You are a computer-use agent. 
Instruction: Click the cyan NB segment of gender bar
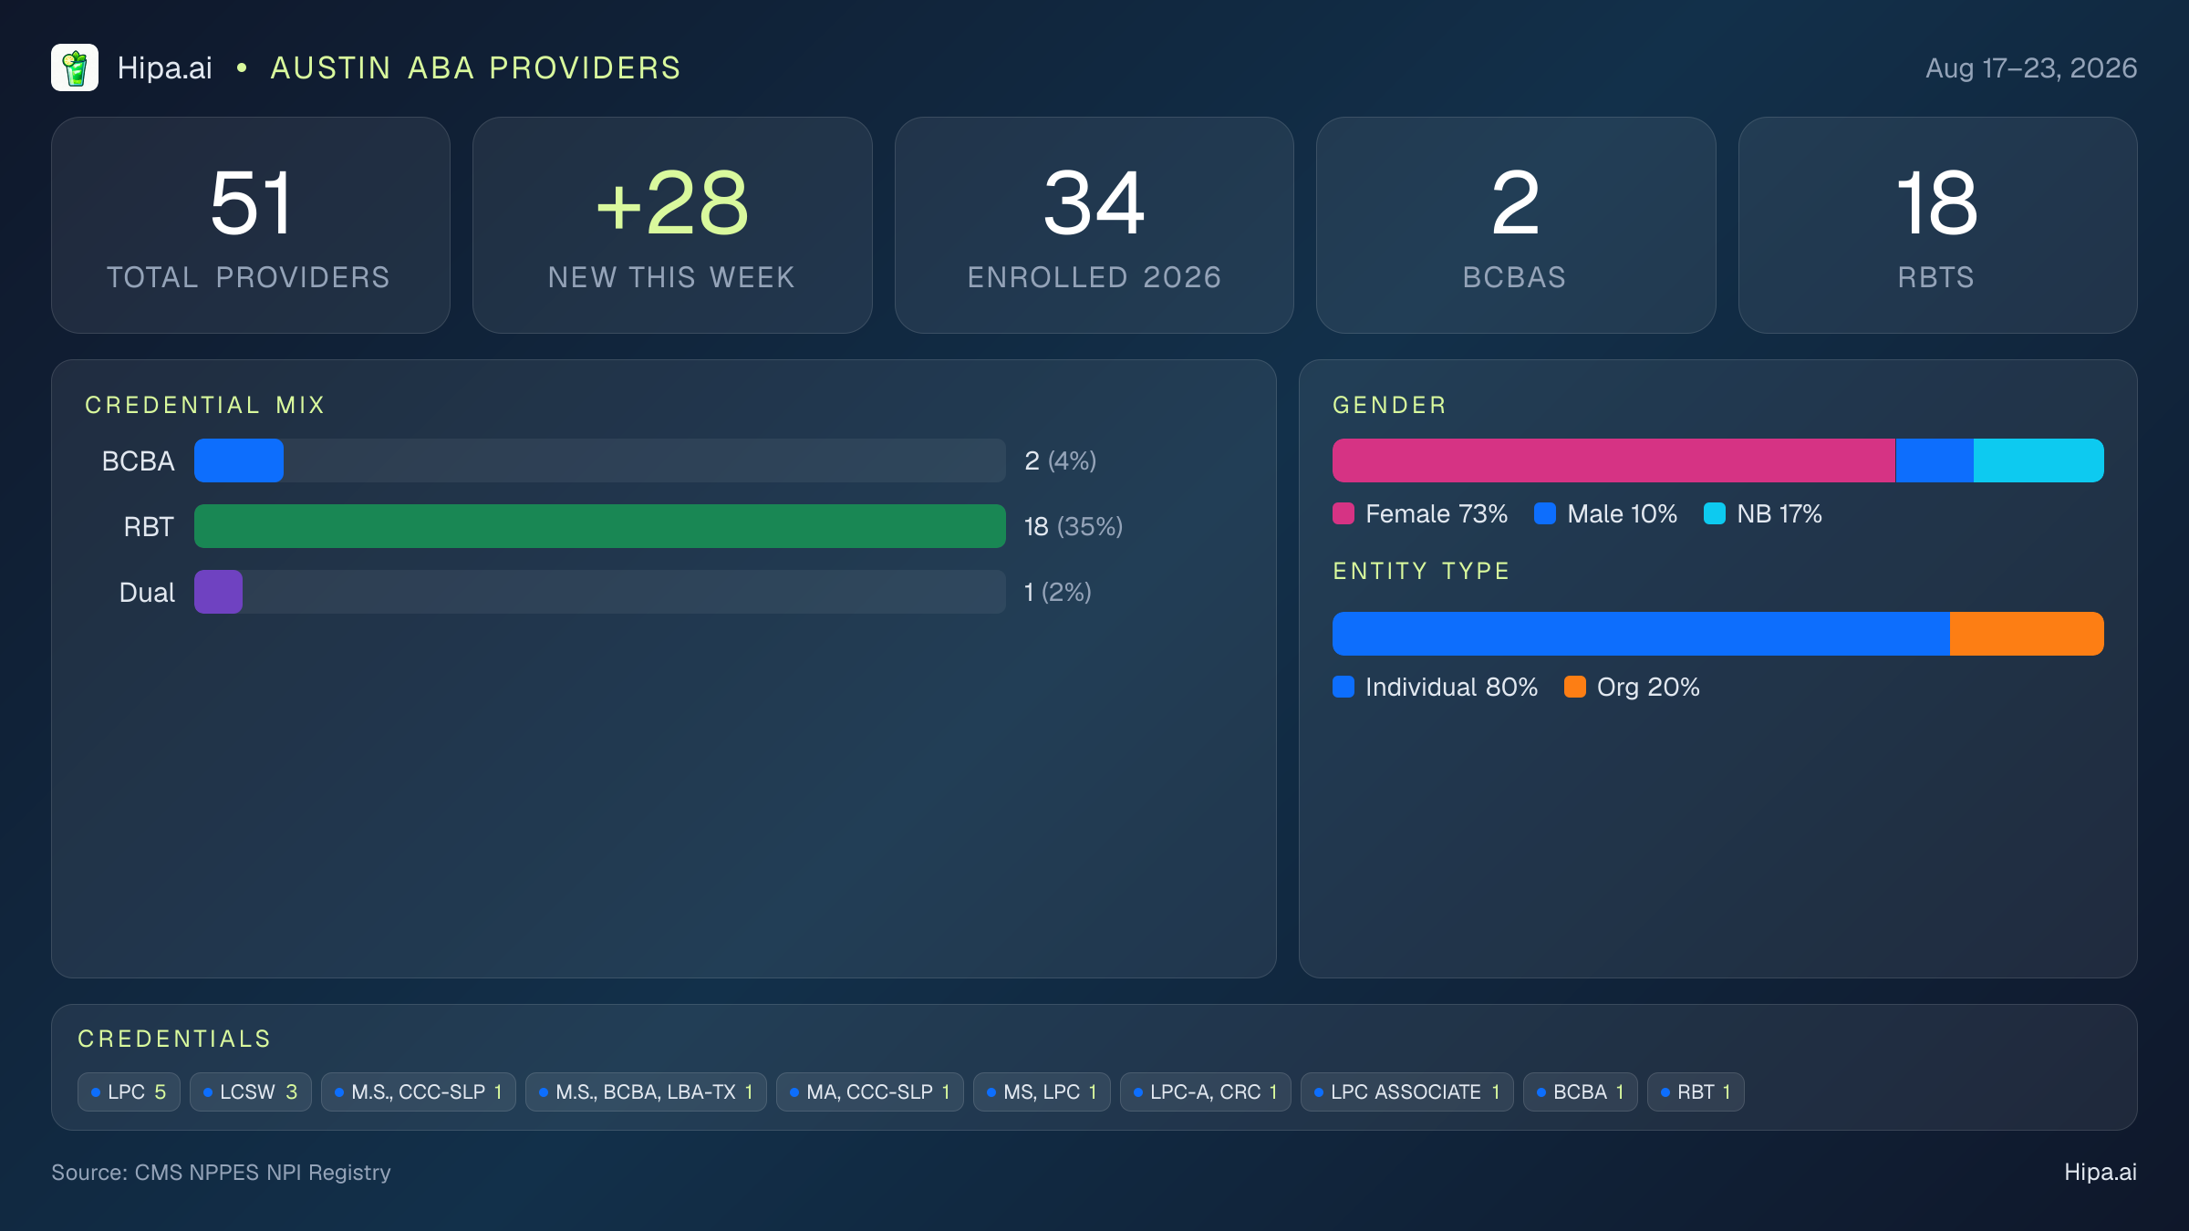2039,460
